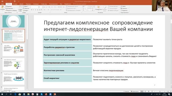Switch to the Разработчик ribbon tab
This screenshot has height=96, width=172.
pos(67,4)
